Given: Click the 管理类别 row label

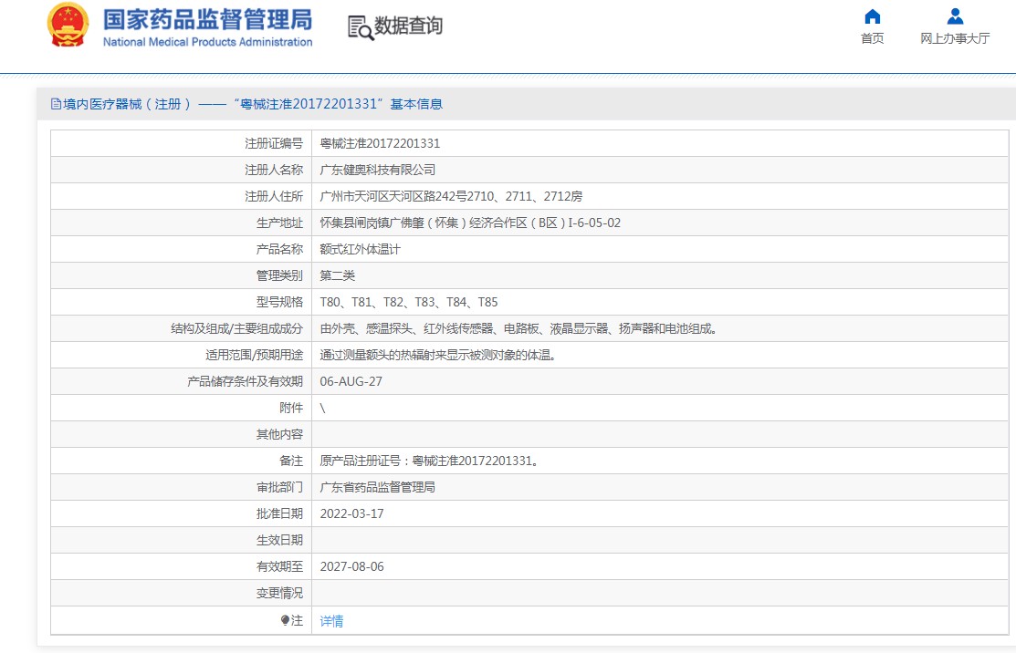Looking at the screenshot, I should coord(280,275).
